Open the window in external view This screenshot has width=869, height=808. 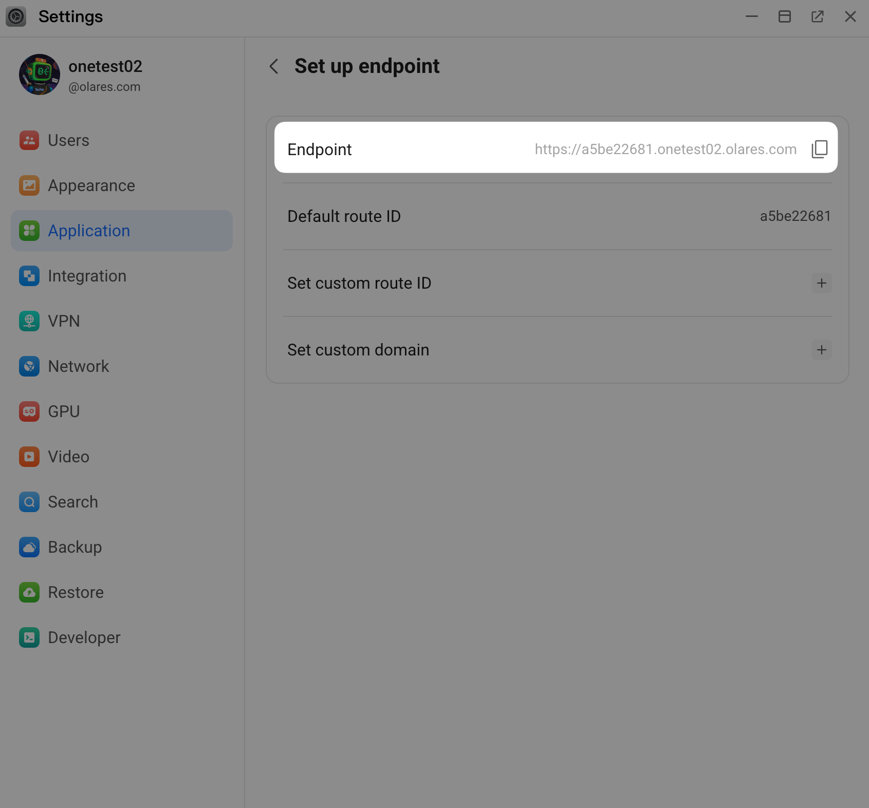click(x=818, y=16)
